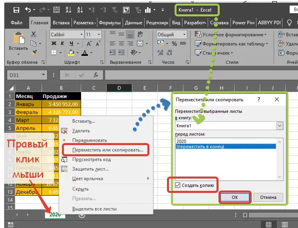The image size is (298, 228).
Task: Click the Отмена button in dialog
Action: [268, 197]
